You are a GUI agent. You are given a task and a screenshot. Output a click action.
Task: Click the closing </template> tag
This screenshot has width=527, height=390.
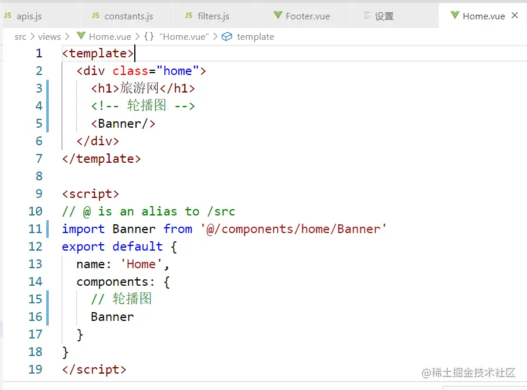point(101,159)
